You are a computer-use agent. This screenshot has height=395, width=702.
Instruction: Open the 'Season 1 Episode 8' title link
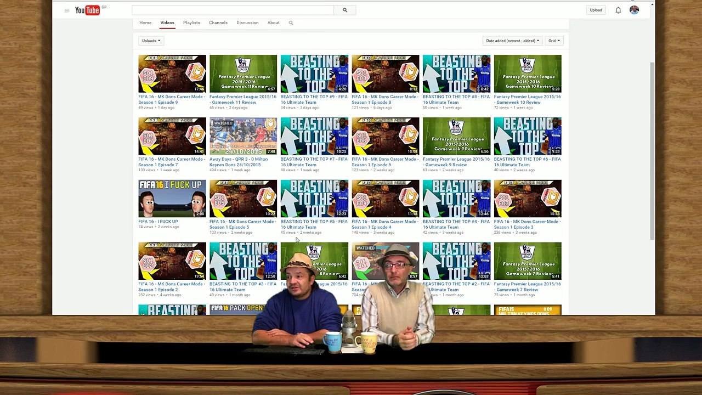click(385, 99)
